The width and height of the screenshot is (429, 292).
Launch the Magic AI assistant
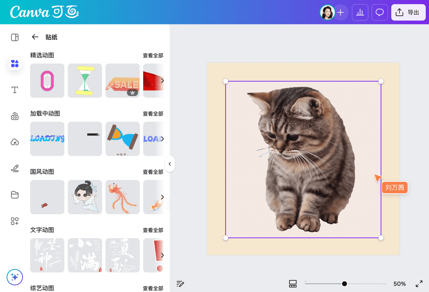click(x=14, y=277)
